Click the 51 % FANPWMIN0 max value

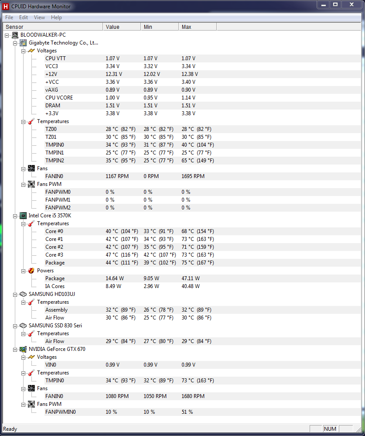click(x=187, y=412)
